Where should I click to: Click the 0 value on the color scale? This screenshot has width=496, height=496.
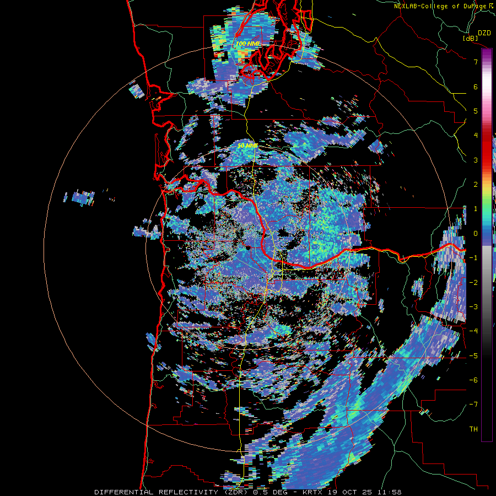pyautogui.click(x=476, y=234)
